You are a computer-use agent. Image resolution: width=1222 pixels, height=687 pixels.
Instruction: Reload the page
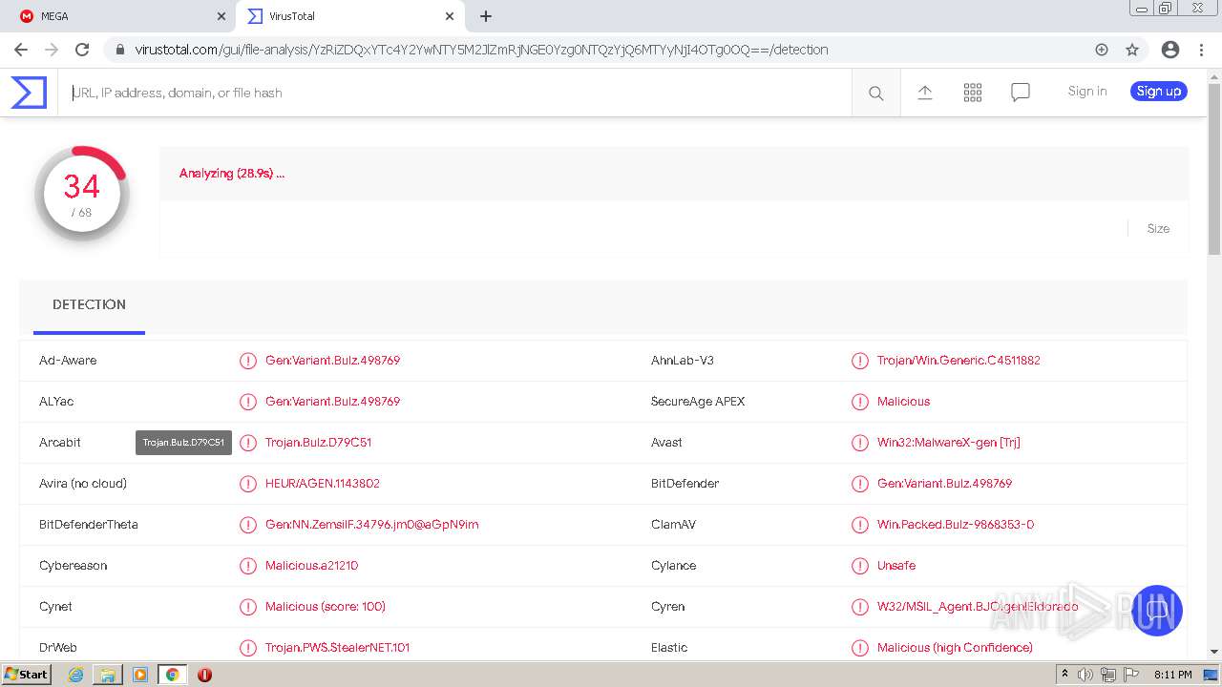(x=82, y=50)
